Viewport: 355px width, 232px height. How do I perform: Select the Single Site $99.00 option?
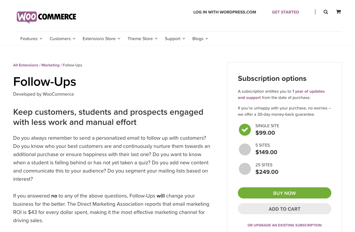pos(245,130)
